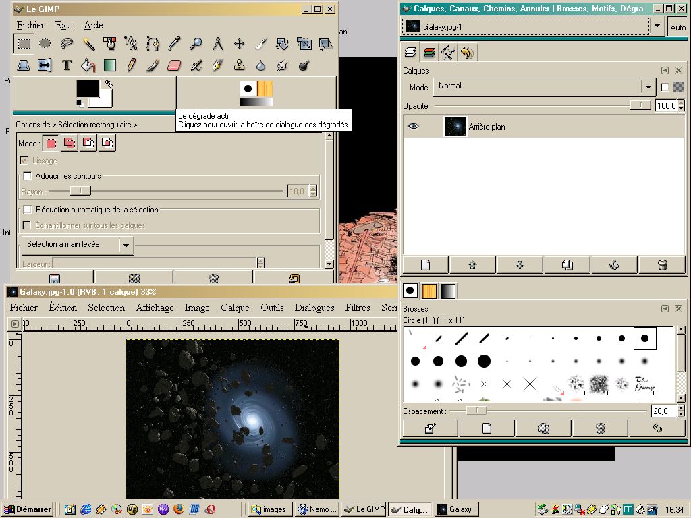The height and width of the screenshot is (518, 691).
Task: Lower the layer with the down arrow
Action: 520,265
